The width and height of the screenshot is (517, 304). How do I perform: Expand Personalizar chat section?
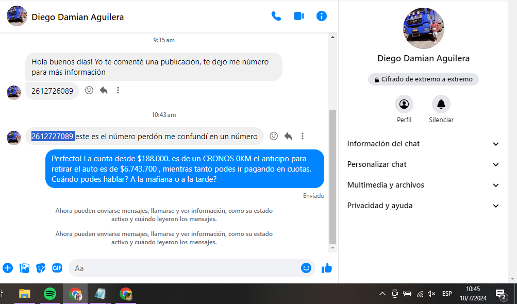coord(423,164)
